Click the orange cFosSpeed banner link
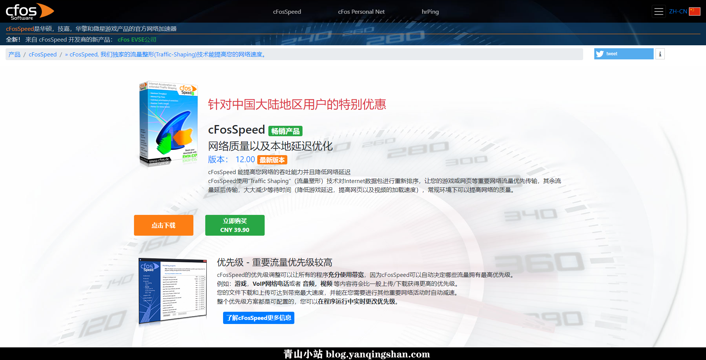The image size is (706, 360). (20, 29)
